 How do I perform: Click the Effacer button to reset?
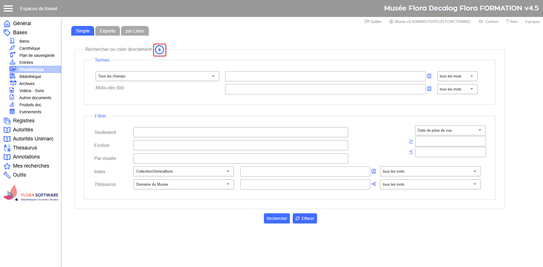point(305,218)
